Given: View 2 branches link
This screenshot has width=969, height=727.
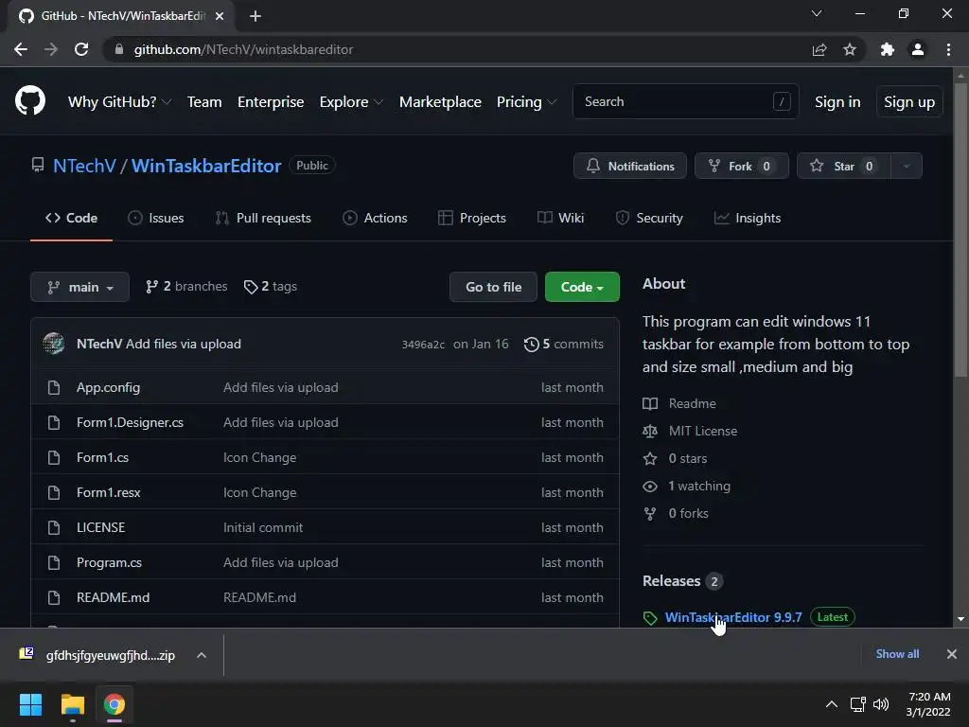Looking at the screenshot, I should coord(186,286).
